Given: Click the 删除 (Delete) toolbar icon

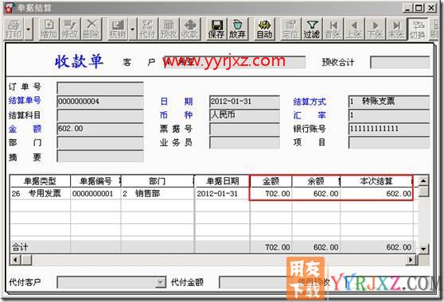Looking at the screenshot, I should pos(91,29).
